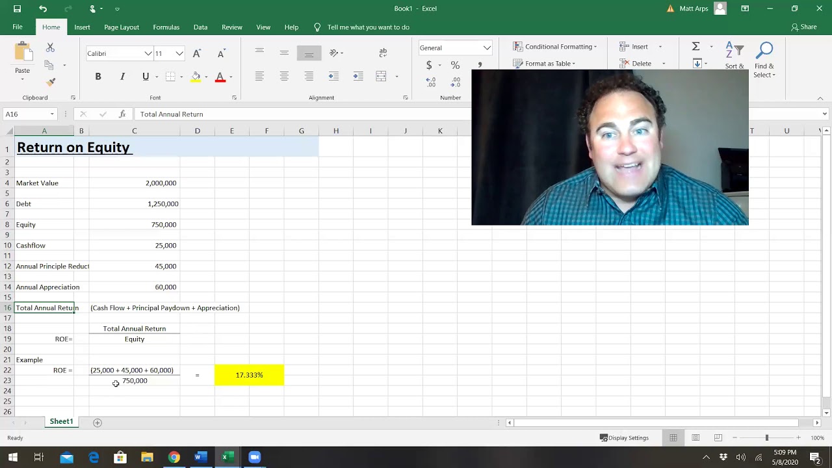This screenshot has height=468, width=832.
Task: Switch to Page Layout view in status bar
Action: click(x=695, y=437)
